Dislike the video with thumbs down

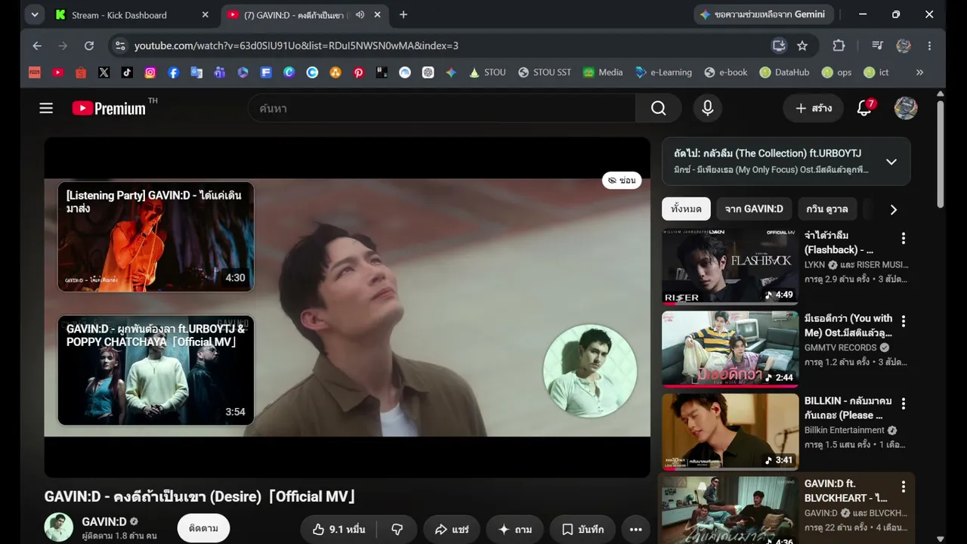coord(397,530)
